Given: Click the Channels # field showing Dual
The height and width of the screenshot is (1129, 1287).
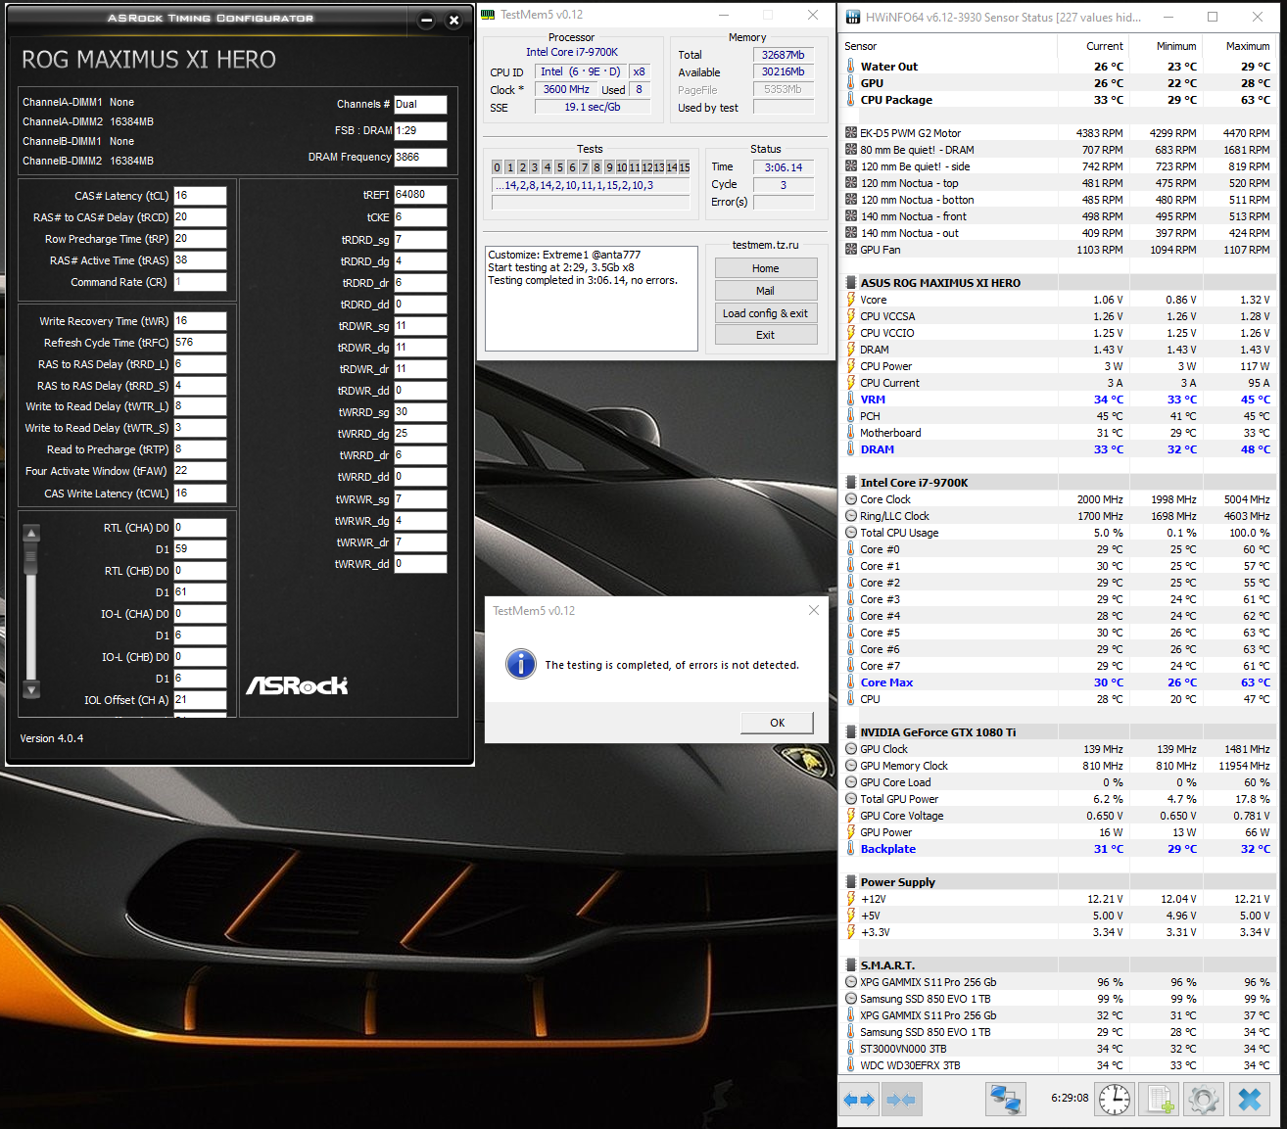Looking at the screenshot, I should pos(420,104).
